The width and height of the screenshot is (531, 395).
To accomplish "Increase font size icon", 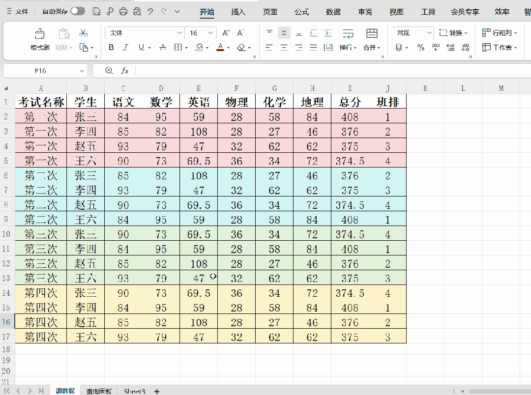I will pyautogui.click(x=226, y=33).
